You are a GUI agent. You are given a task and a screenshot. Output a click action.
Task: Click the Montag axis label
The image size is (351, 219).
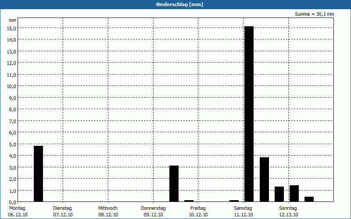point(17,208)
